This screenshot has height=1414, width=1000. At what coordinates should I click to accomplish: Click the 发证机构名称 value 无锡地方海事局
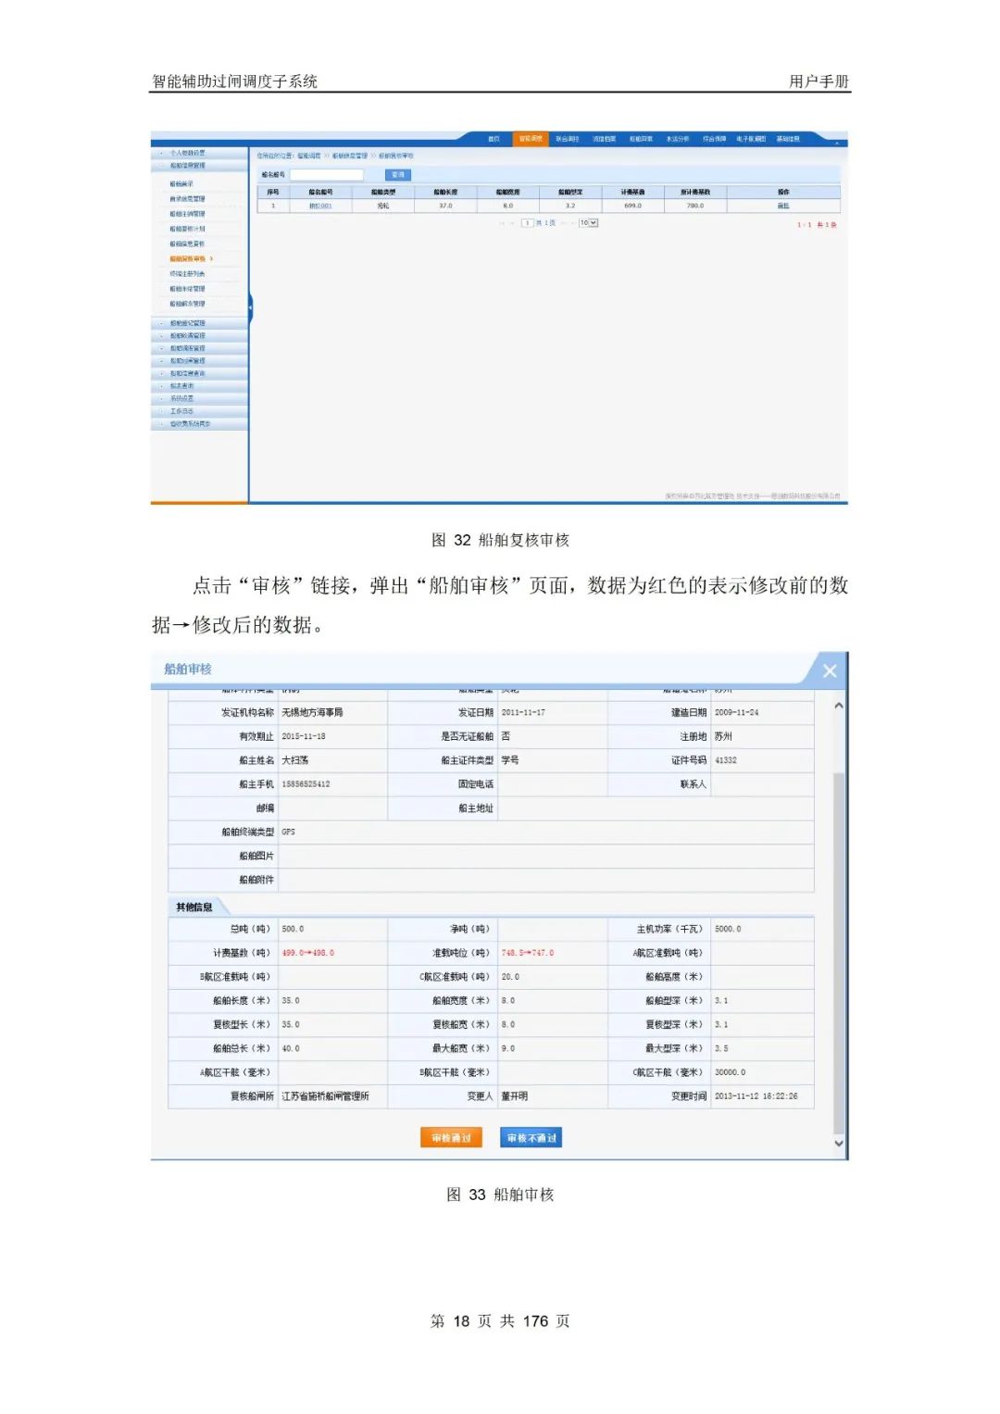312,712
